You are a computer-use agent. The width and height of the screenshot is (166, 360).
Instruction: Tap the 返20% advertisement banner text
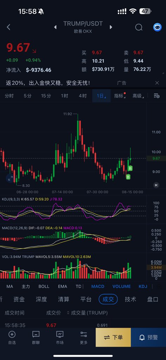pos(48,83)
